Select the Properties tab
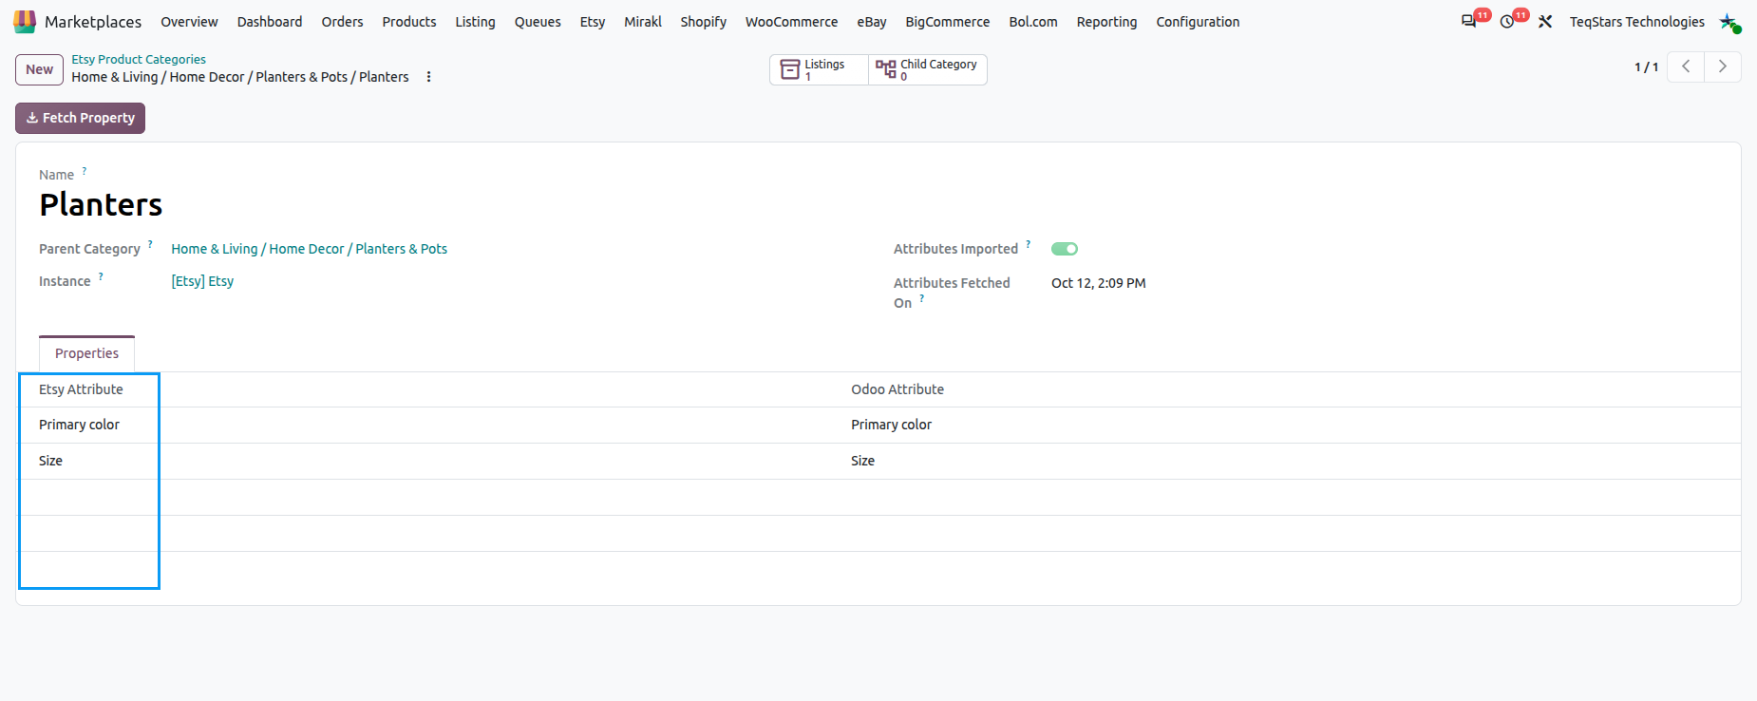The height and width of the screenshot is (701, 1757). [x=86, y=353]
